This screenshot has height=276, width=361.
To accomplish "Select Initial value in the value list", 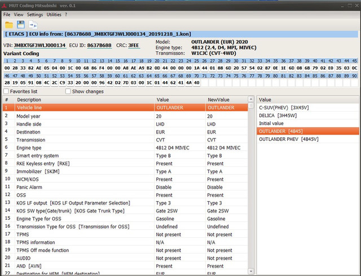I will [x=272, y=123].
